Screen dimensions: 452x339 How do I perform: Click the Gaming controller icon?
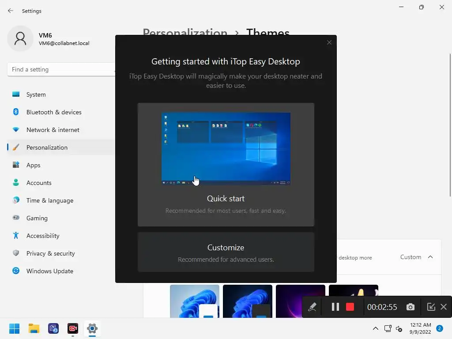[16, 218]
